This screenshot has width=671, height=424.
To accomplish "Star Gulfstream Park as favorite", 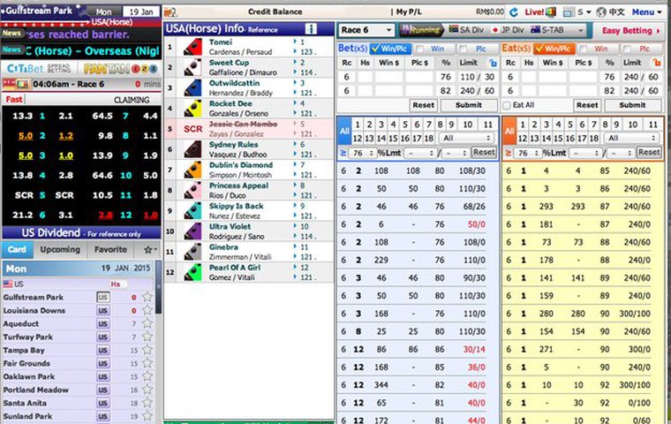I will pos(147,297).
